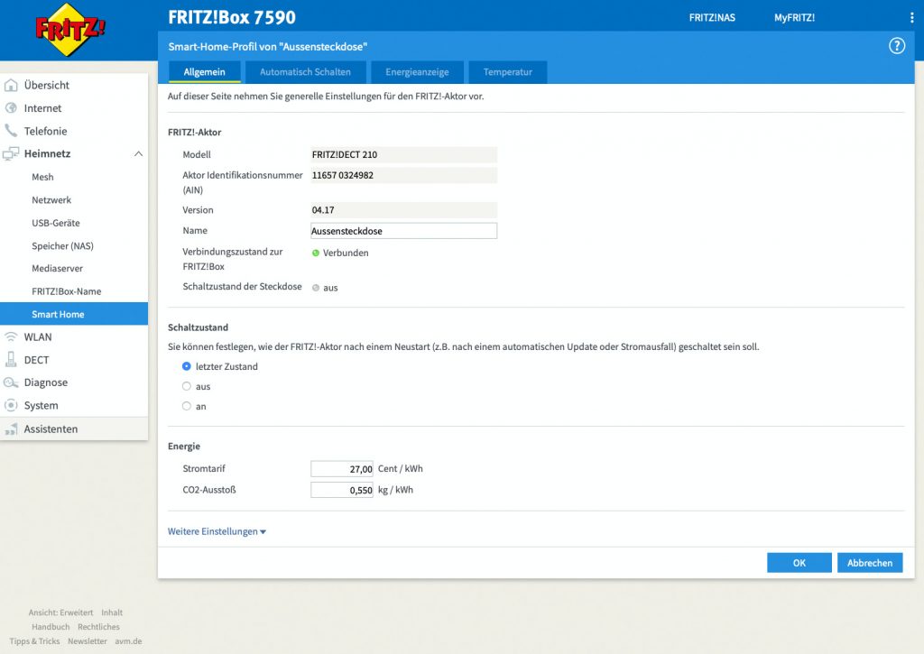
Task: Click the Telefonie phone icon
Action: click(x=11, y=130)
